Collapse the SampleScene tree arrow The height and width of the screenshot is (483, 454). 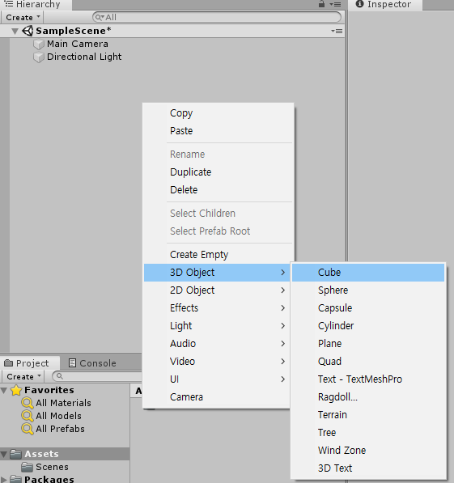(15, 31)
